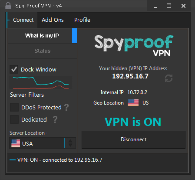The height and width of the screenshot is (180, 195).
Task: Disconnect from the VPN
Action: pos(133,139)
